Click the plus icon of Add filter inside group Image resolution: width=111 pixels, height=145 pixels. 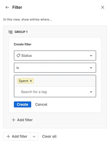click(14, 120)
